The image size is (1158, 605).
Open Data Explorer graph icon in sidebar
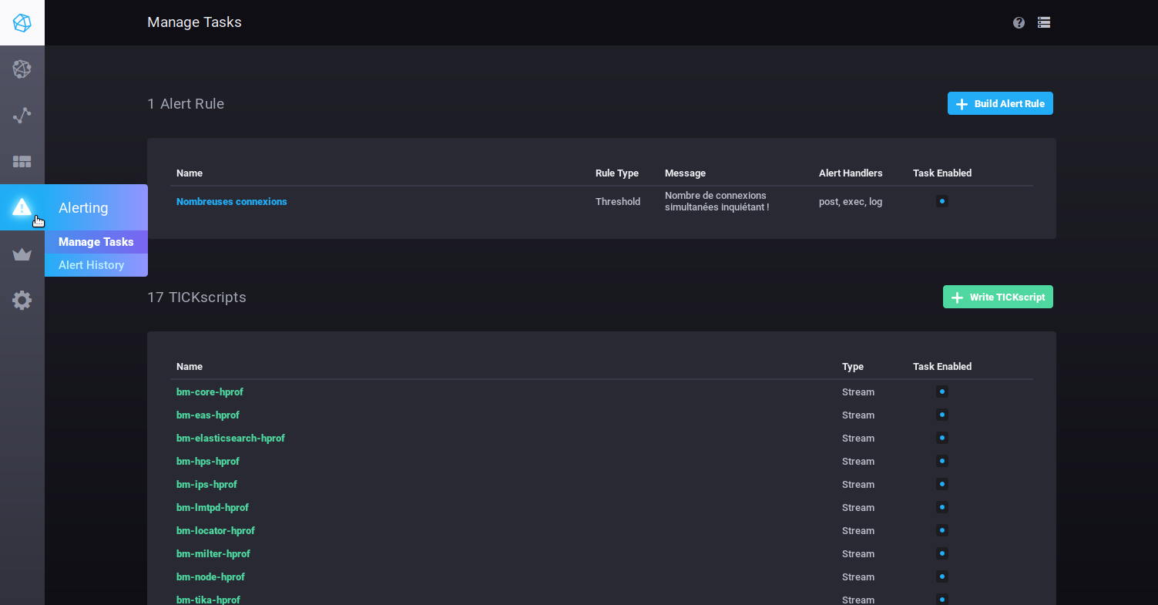(22, 116)
